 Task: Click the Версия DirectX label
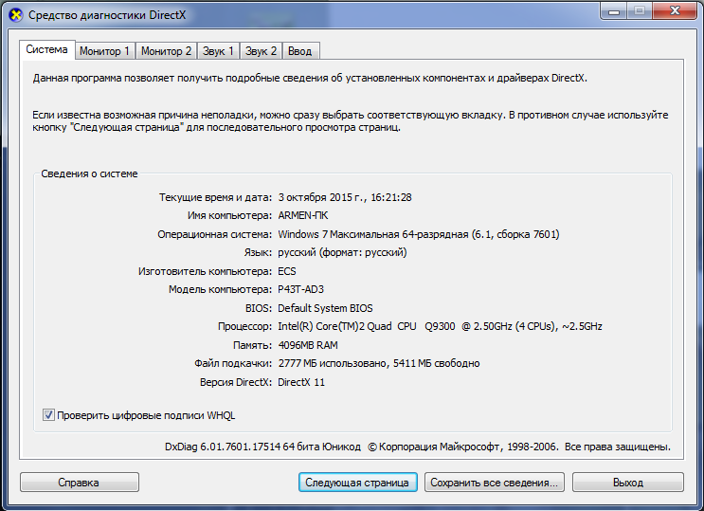(x=236, y=382)
